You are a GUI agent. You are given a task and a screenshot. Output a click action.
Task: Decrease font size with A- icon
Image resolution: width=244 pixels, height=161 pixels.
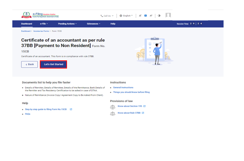pyautogui.click(x=140, y=16)
